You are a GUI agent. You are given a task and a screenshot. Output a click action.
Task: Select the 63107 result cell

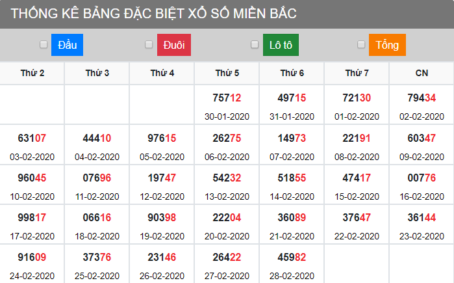[x=32, y=138]
